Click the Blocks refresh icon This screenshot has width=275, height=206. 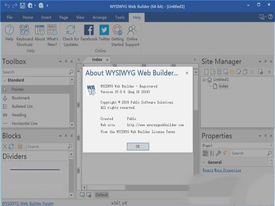tap(11, 146)
